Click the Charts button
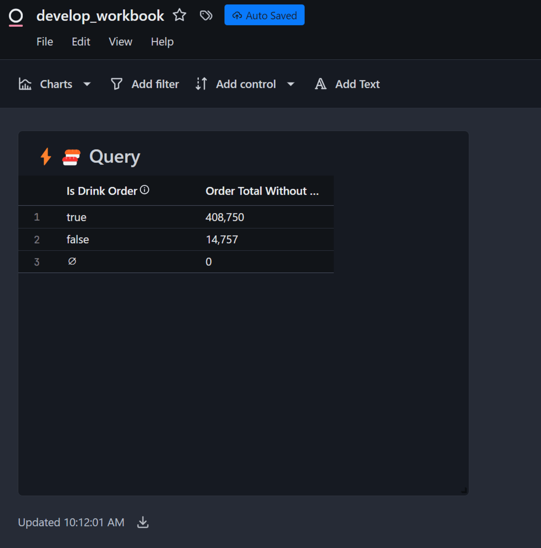The height and width of the screenshot is (548, 541). (x=55, y=84)
